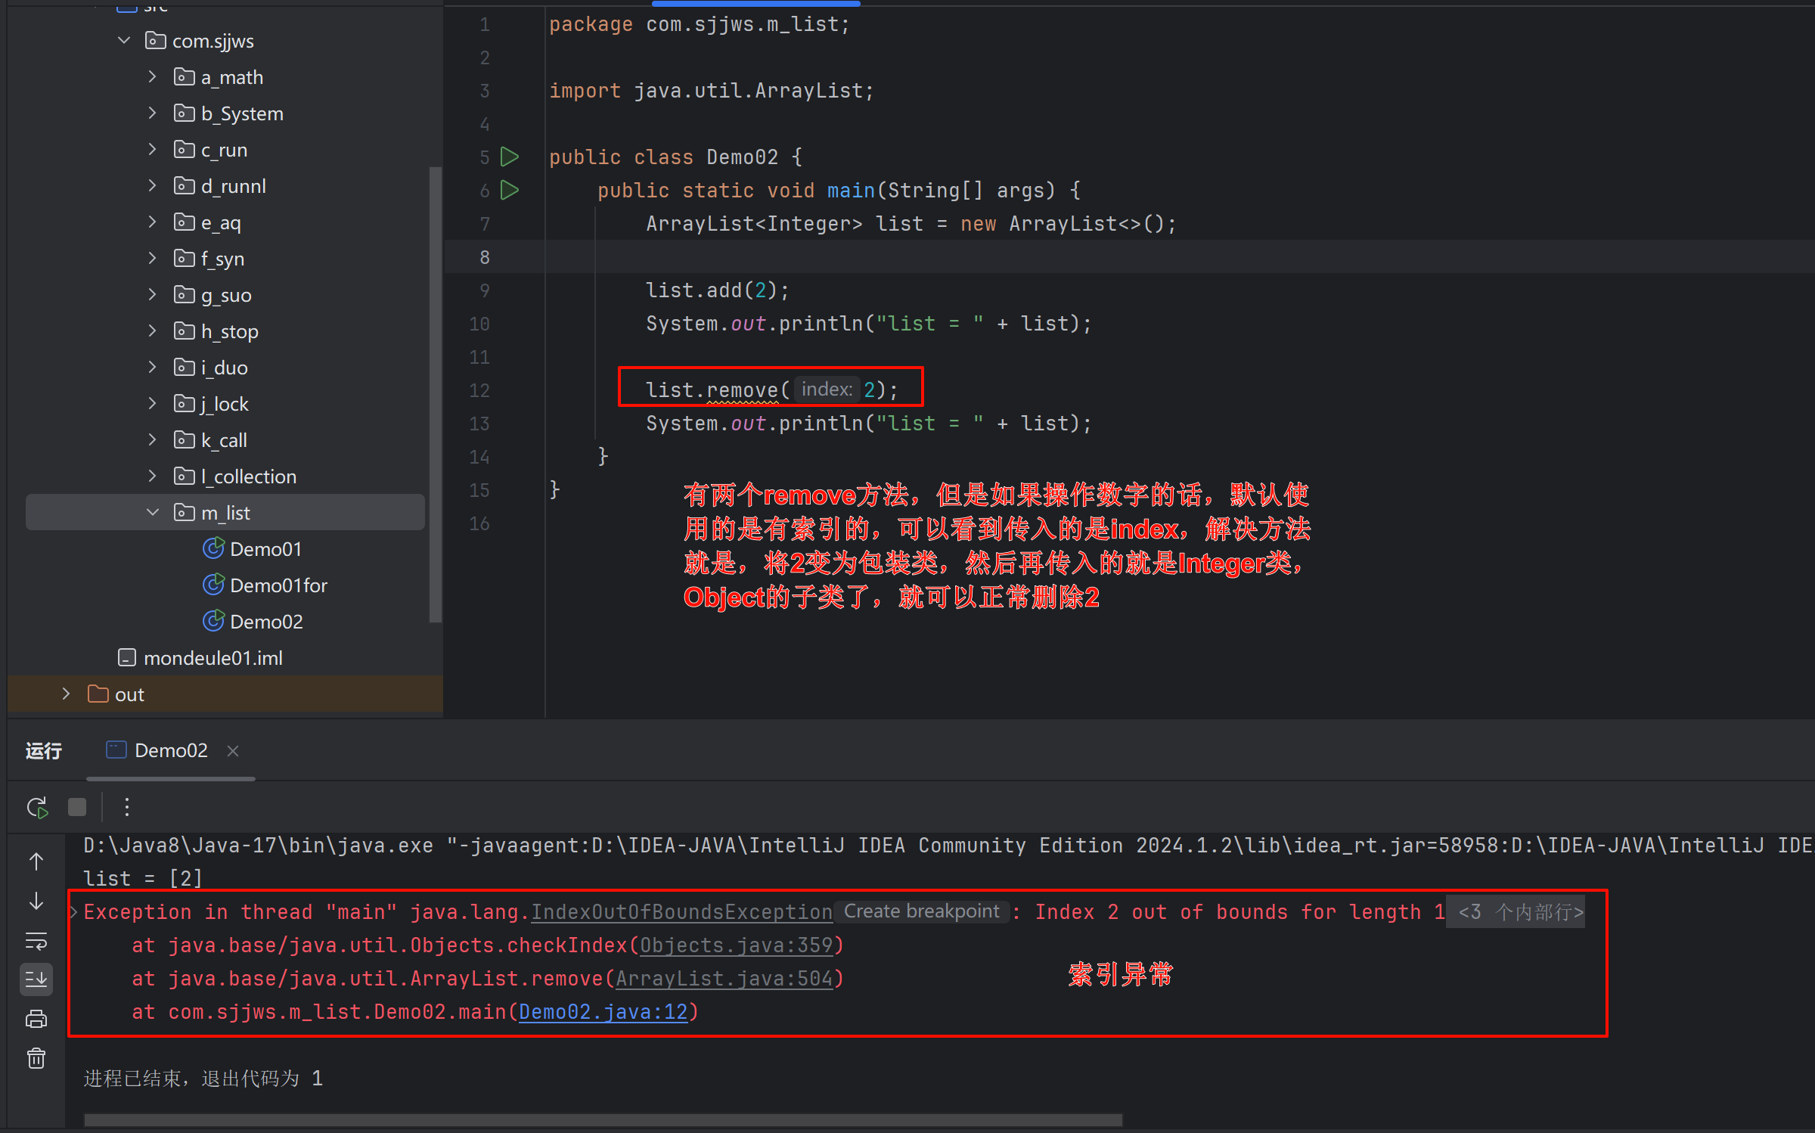Select the Demo02 run tab

tap(170, 751)
